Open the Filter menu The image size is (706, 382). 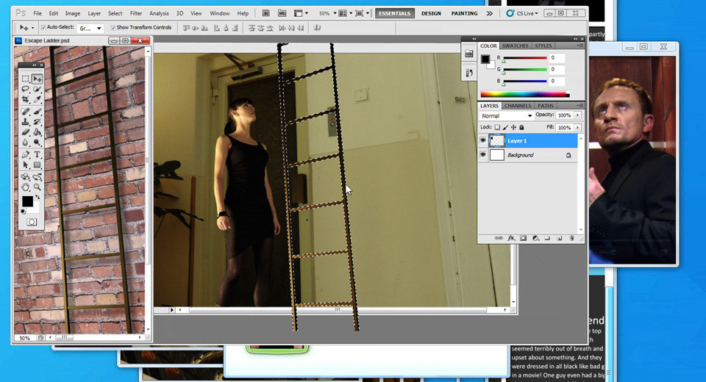tap(135, 13)
